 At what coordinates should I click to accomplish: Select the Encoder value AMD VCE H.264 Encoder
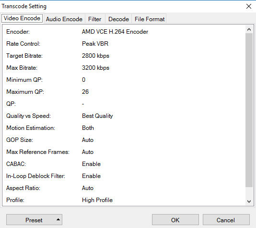click(x=115, y=32)
